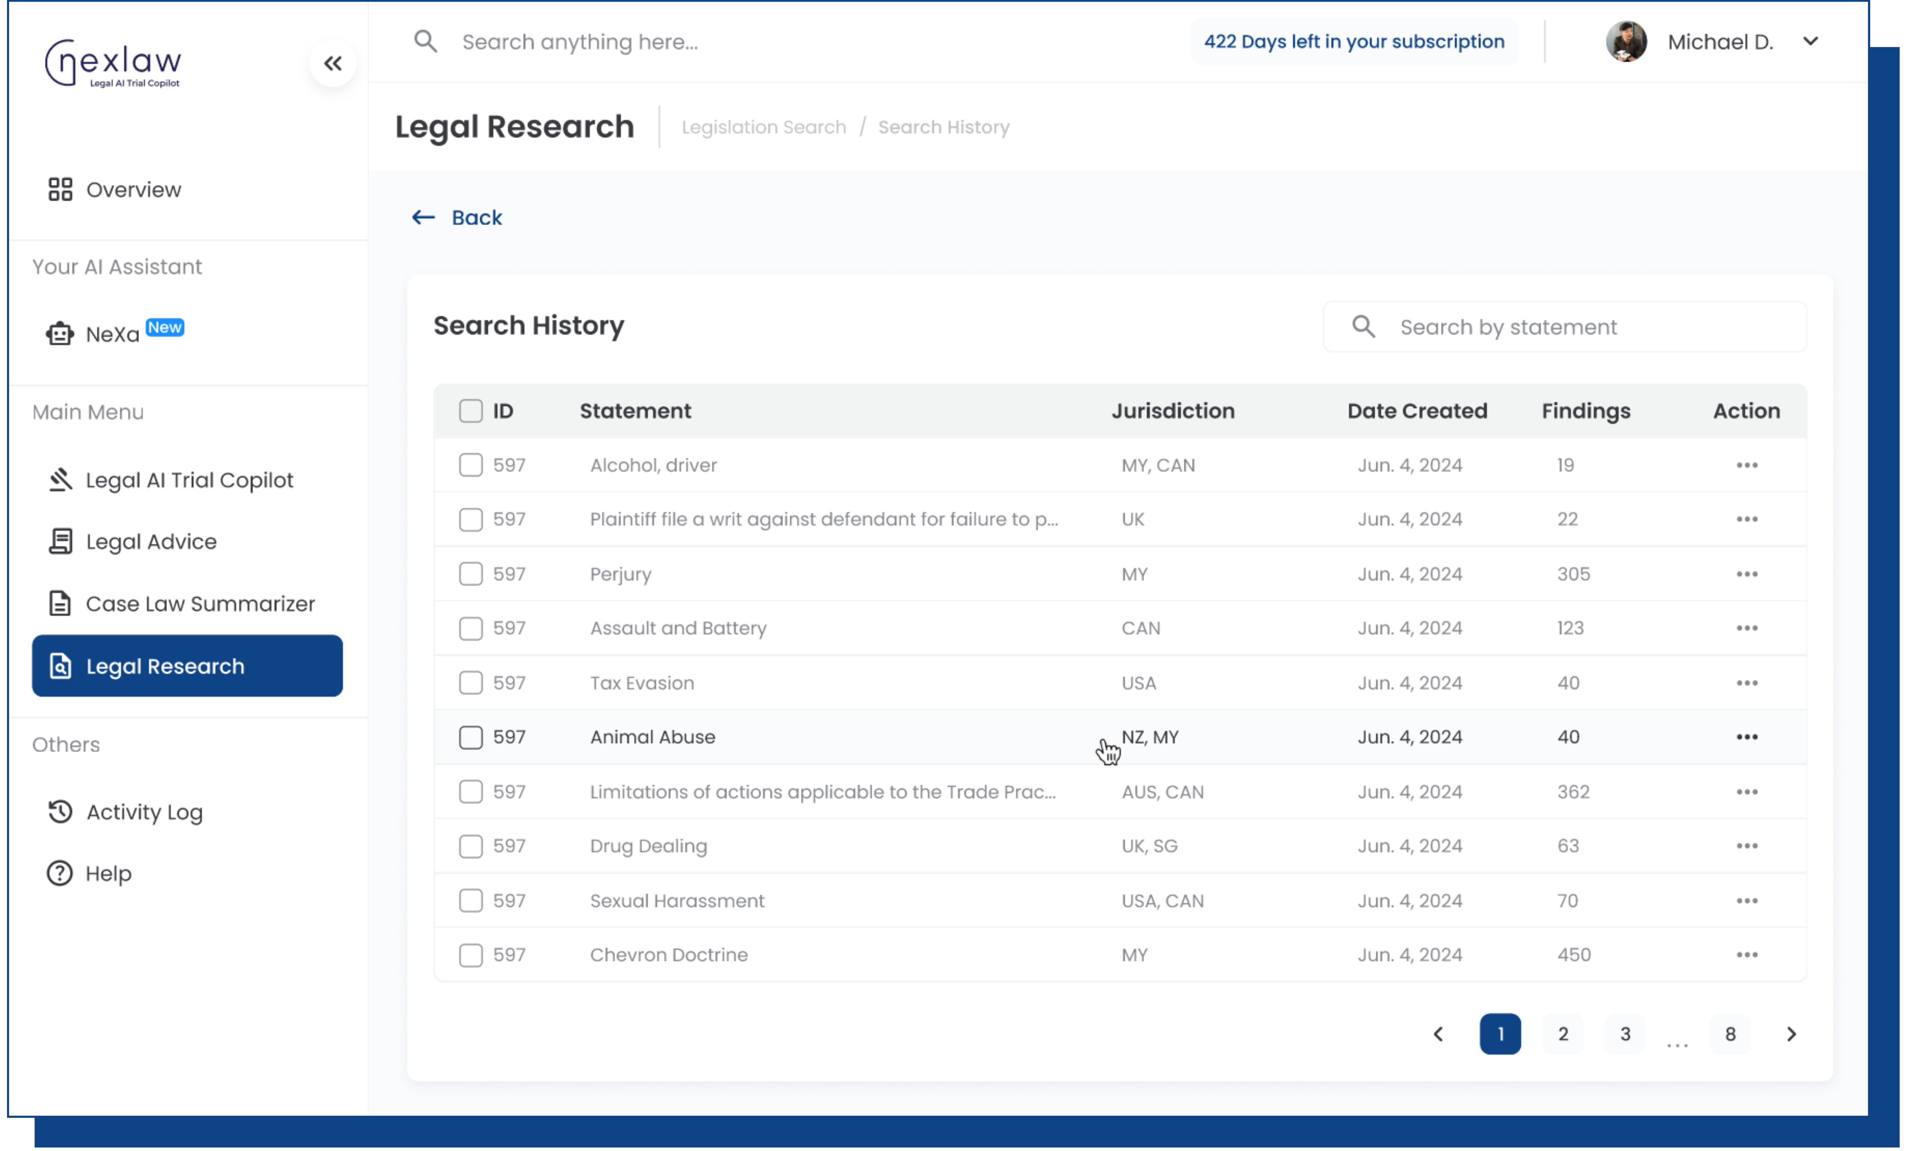Click the top search magnifier icon
The image size is (1913, 1151).
tap(425, 41)
